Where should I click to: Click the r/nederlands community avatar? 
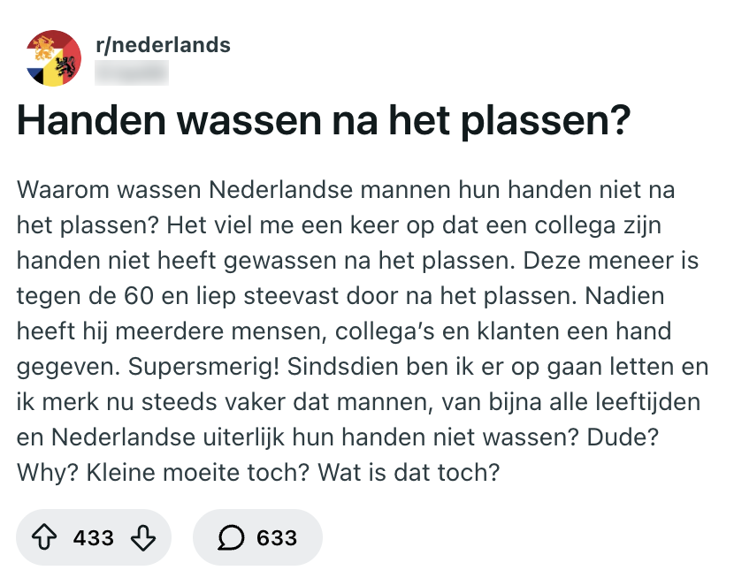[x=55, y=57]
